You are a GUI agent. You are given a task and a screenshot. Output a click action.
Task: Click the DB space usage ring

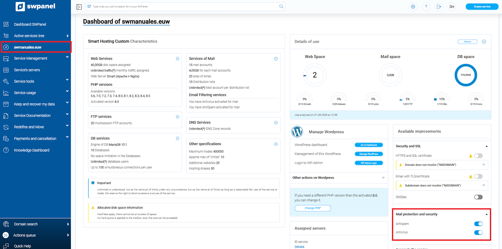tap(466, 75)
